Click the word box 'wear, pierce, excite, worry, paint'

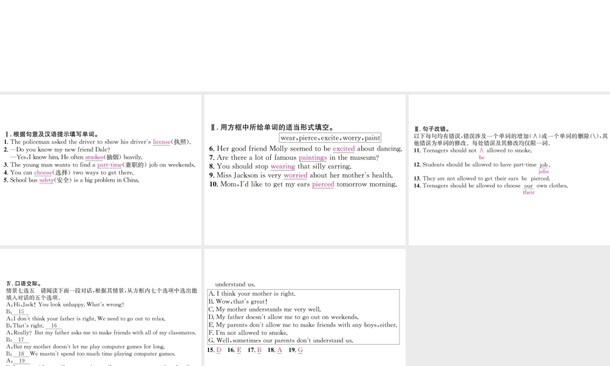330,138
